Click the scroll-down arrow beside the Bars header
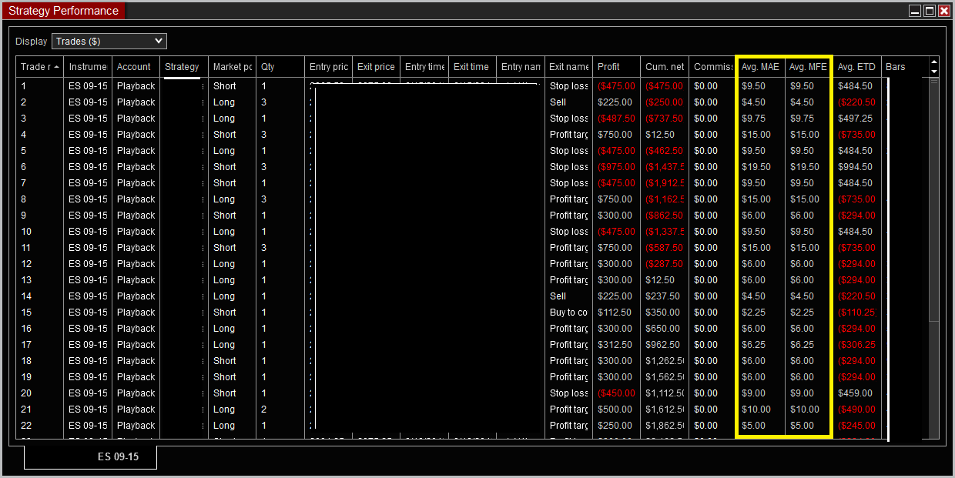 [x=935, y=72]
